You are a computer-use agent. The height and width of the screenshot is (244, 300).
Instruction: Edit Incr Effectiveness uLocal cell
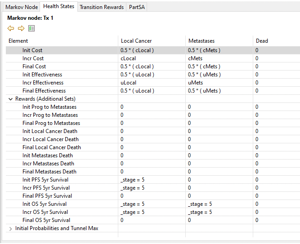coord(152,83)
